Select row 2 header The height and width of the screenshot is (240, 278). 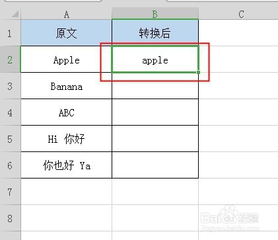click(x=10, y=60)
